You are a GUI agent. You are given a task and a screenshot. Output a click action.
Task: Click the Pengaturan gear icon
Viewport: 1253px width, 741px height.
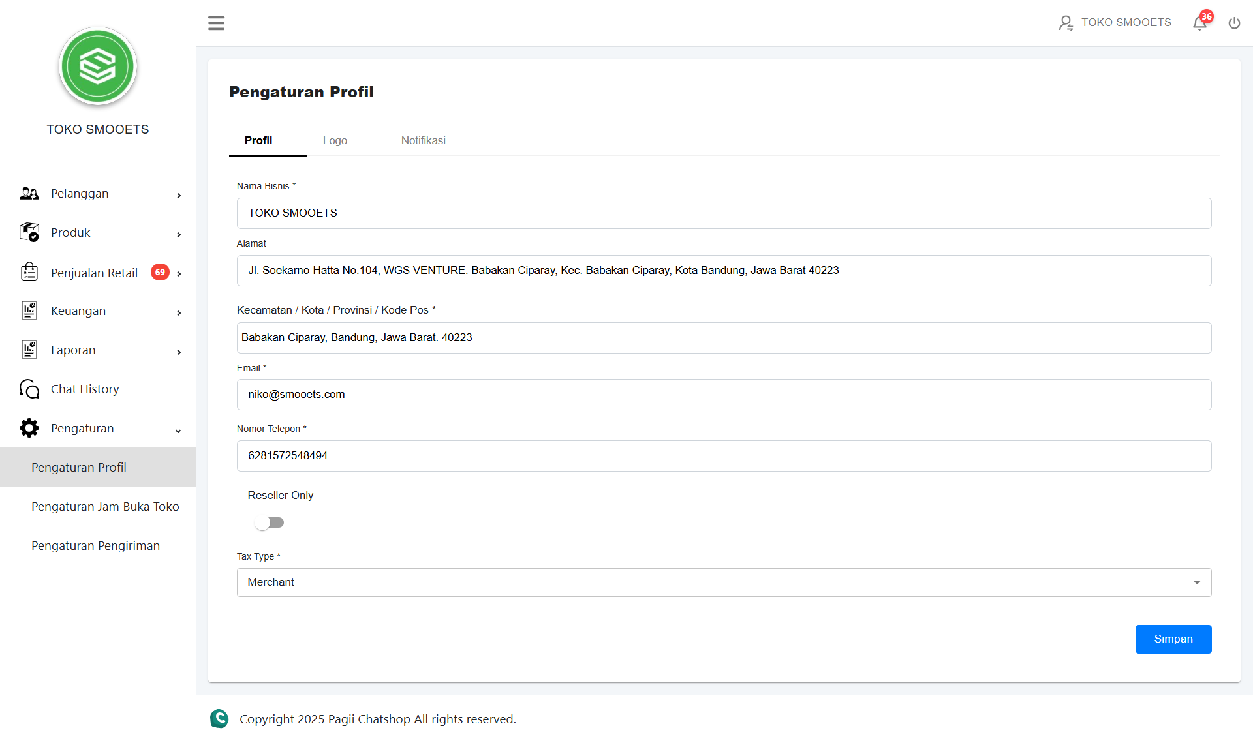pyautogui.click(x=29, y=429)
